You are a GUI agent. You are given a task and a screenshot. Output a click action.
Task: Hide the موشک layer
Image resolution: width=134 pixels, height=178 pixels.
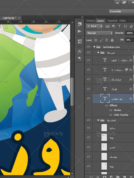88,156
